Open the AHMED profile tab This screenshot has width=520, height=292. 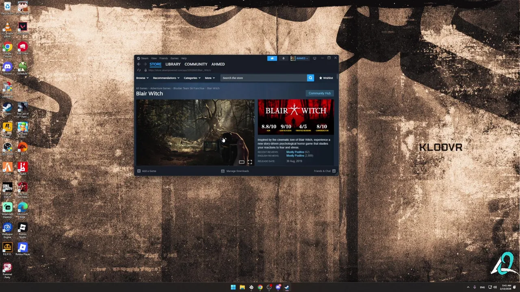click(x=218, y=64)
